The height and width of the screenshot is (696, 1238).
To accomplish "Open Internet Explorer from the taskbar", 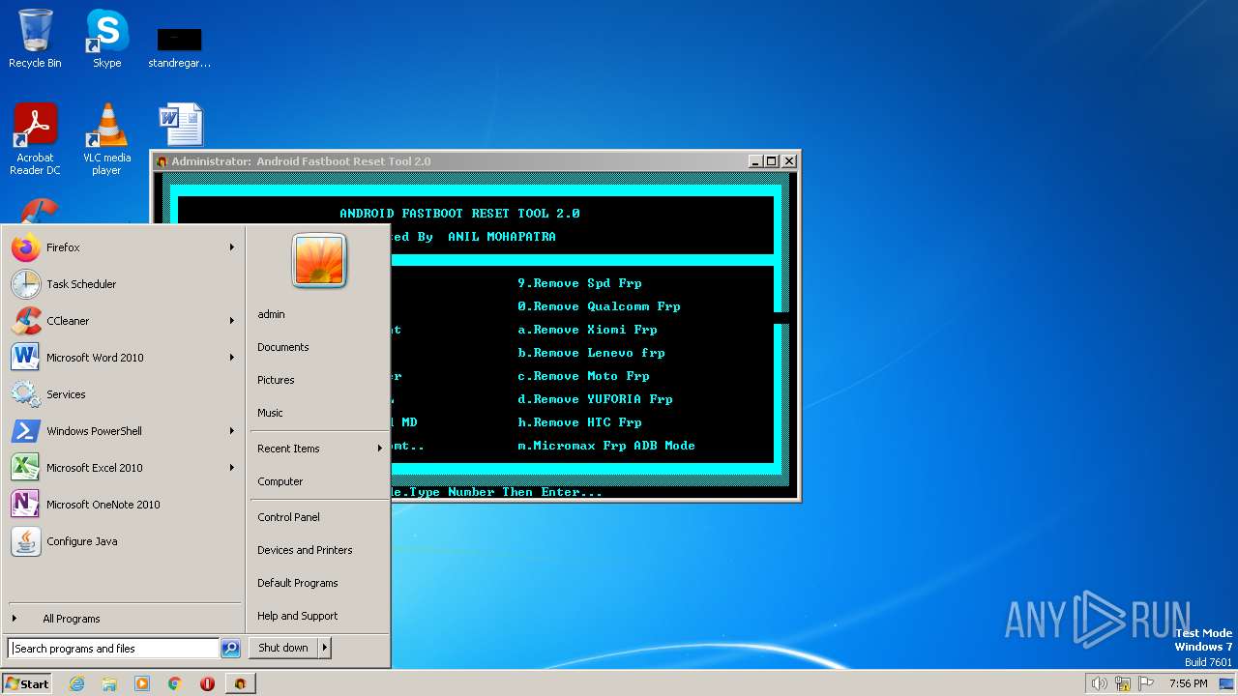I will (x=77, y=683).
